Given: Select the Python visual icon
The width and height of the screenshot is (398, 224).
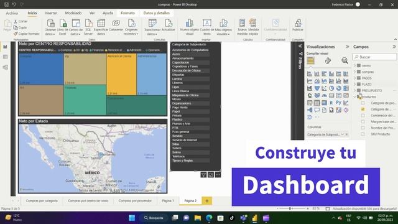Looking at the screenshot, I should pyautogui.click(x=338, y=103).
